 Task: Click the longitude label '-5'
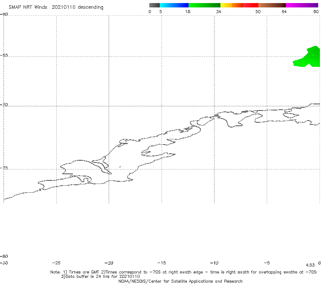click(267, 263)
